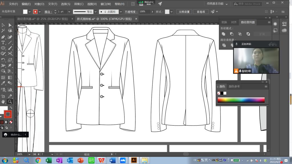292x164 pixels.
Task: Open Word from the Windows taskbar
Action: click(112, 160)
